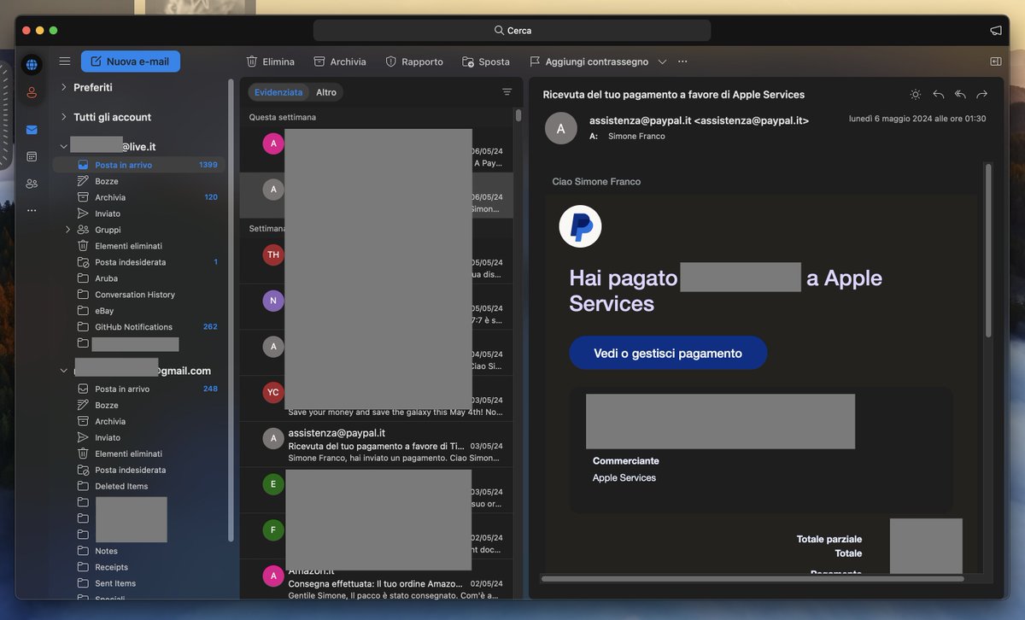Click the Sposta move toolbar button

click(486, 61)
